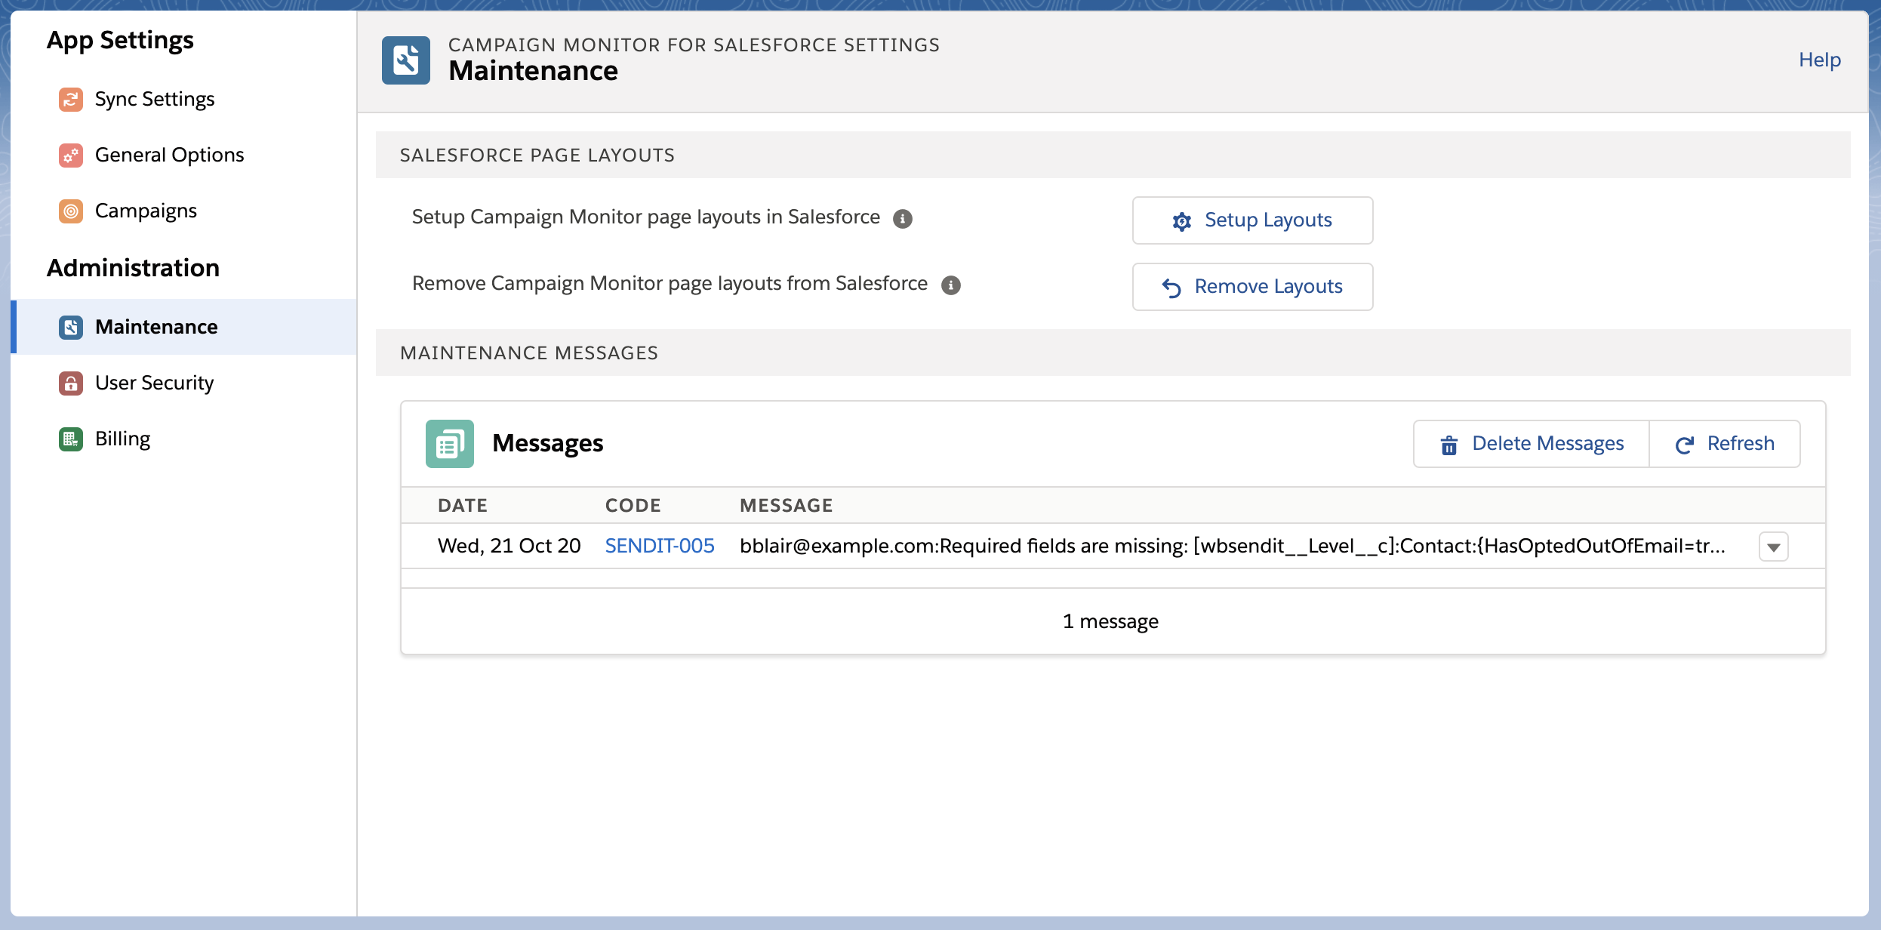Open the Help link

pos(1819,60)
